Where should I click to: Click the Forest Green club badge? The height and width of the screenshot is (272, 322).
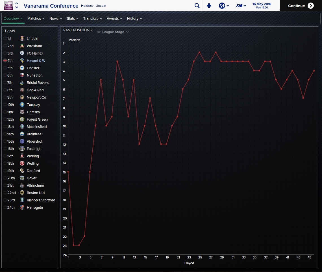22,119
